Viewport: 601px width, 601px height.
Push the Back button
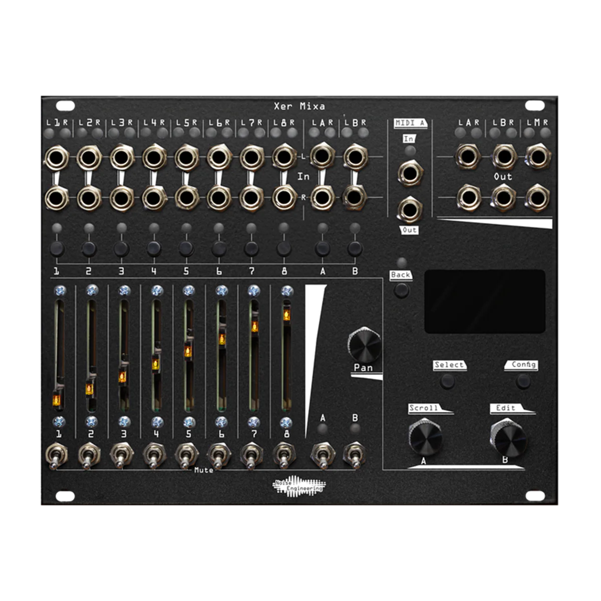[401, 290]
